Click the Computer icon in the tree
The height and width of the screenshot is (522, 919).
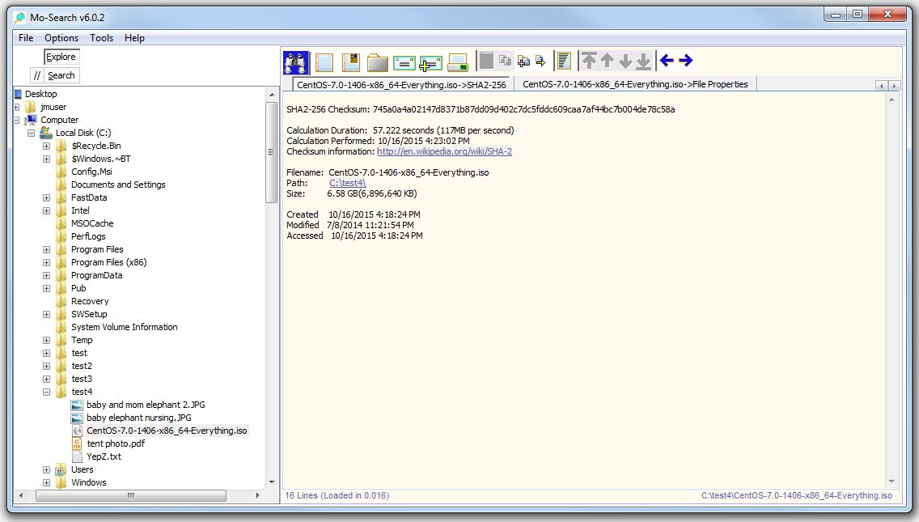click(31, 120)
